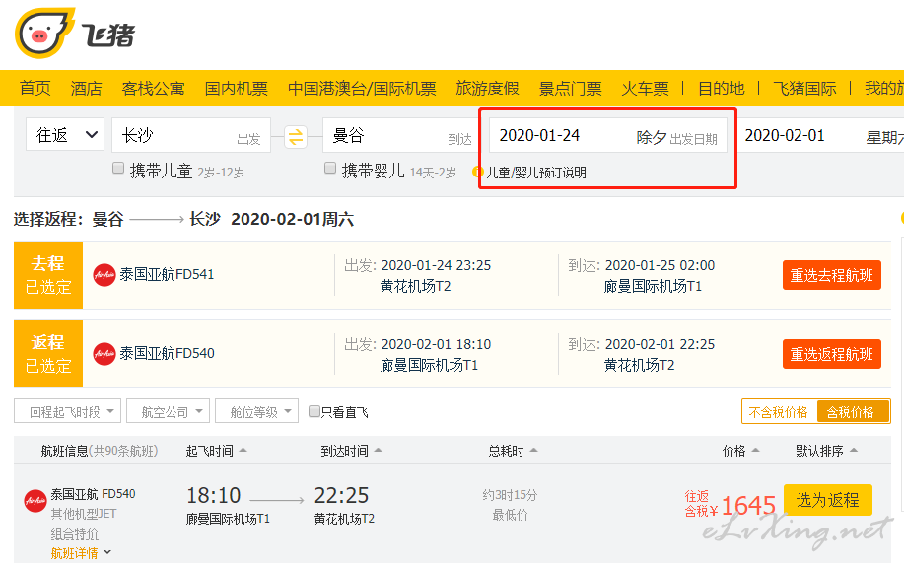Open the 目的地 navigation item
The width and height of the screenshot is (904, 563).
click(x=722, y=89)
